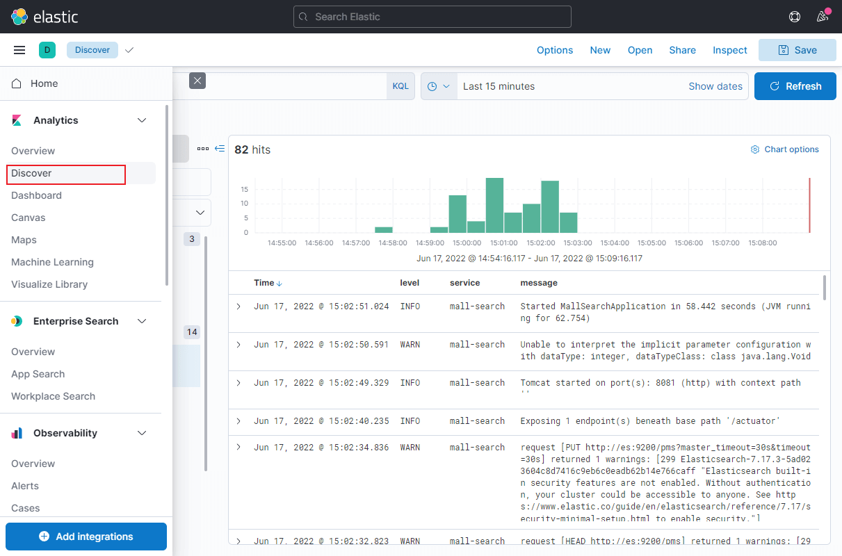Click the message column header

[539, 283]
